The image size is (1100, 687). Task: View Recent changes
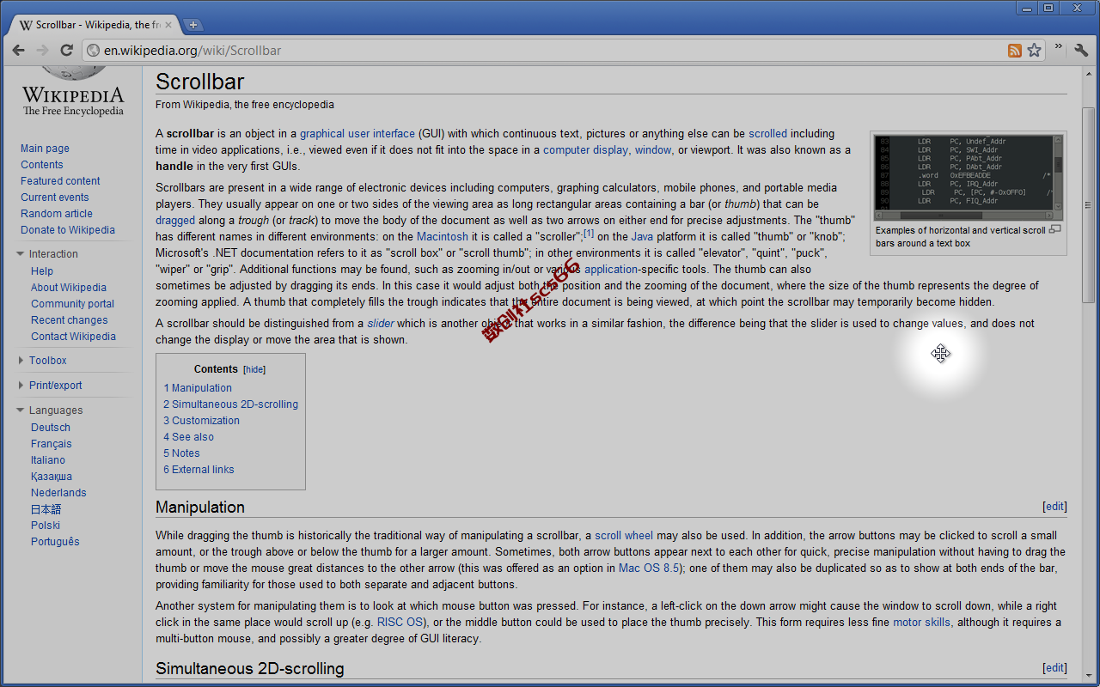[x=70, y=320]
